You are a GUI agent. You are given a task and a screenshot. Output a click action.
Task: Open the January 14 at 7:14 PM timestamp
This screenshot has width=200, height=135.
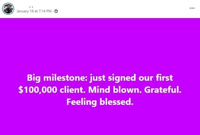(34, 11)
